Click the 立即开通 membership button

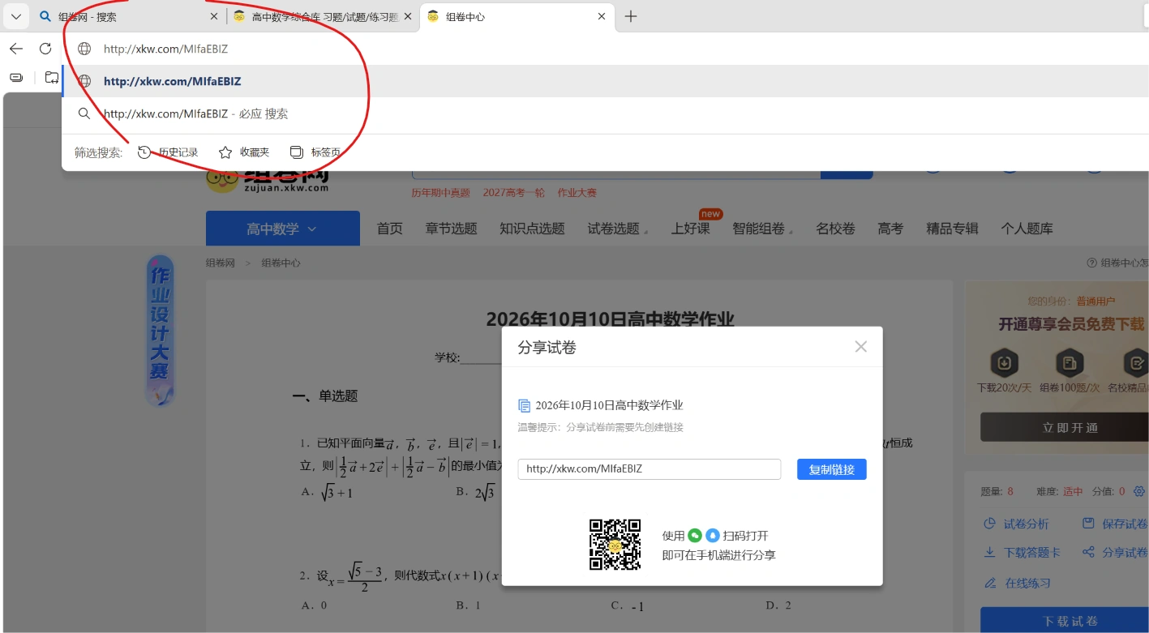[1065, 427]
